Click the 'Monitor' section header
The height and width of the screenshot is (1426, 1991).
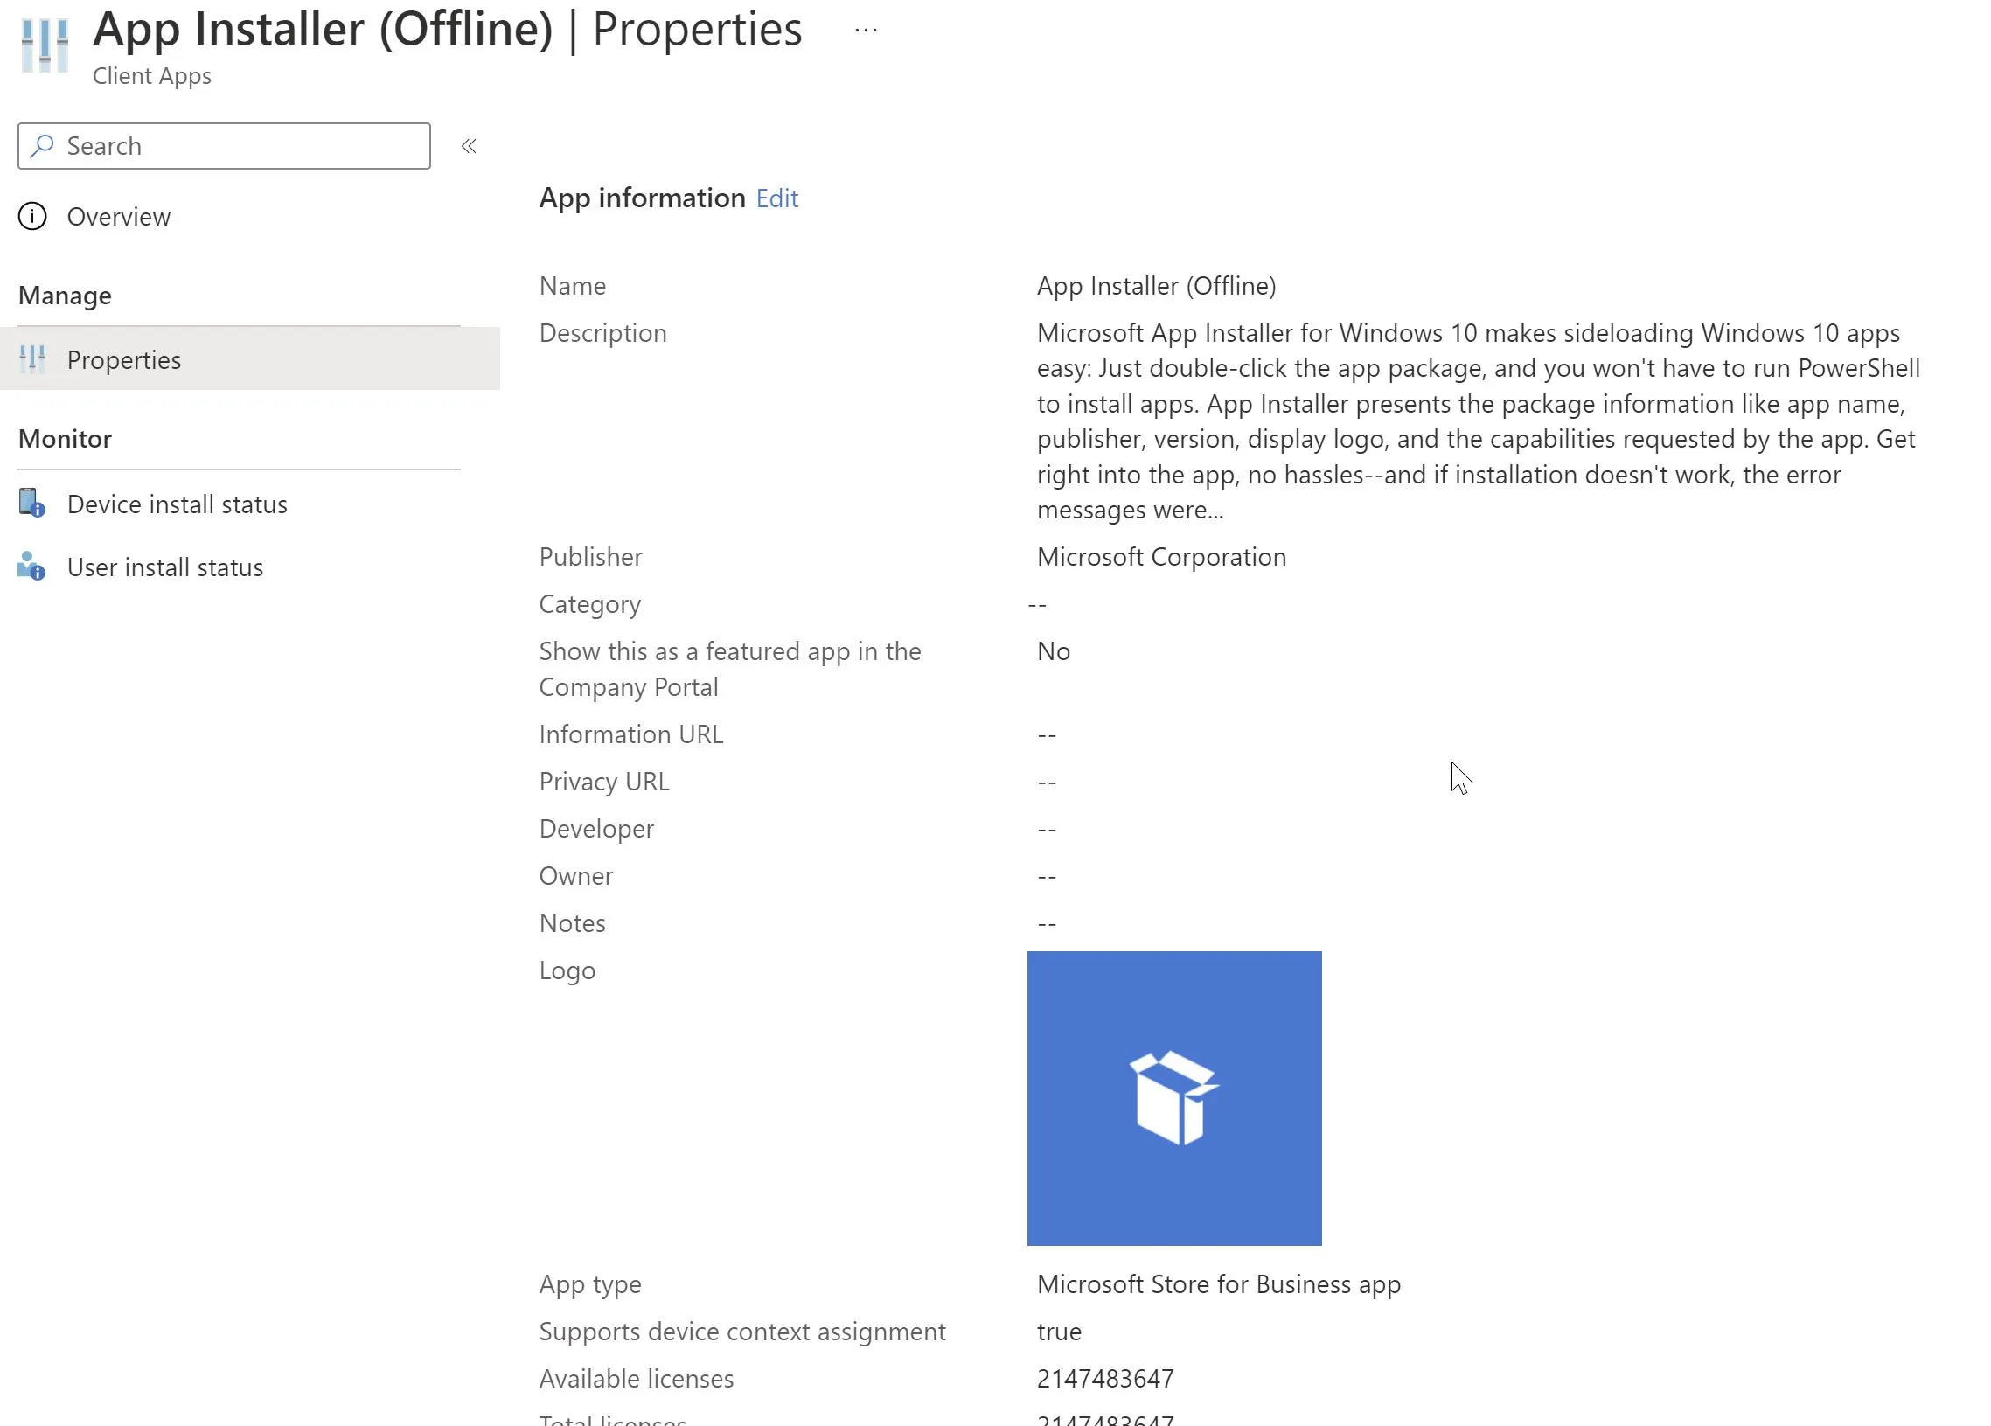[x=65, y=439]
